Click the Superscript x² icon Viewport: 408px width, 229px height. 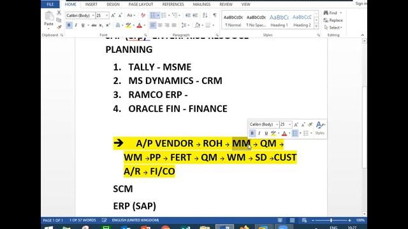pyautogui.click(x=108, y=25)
